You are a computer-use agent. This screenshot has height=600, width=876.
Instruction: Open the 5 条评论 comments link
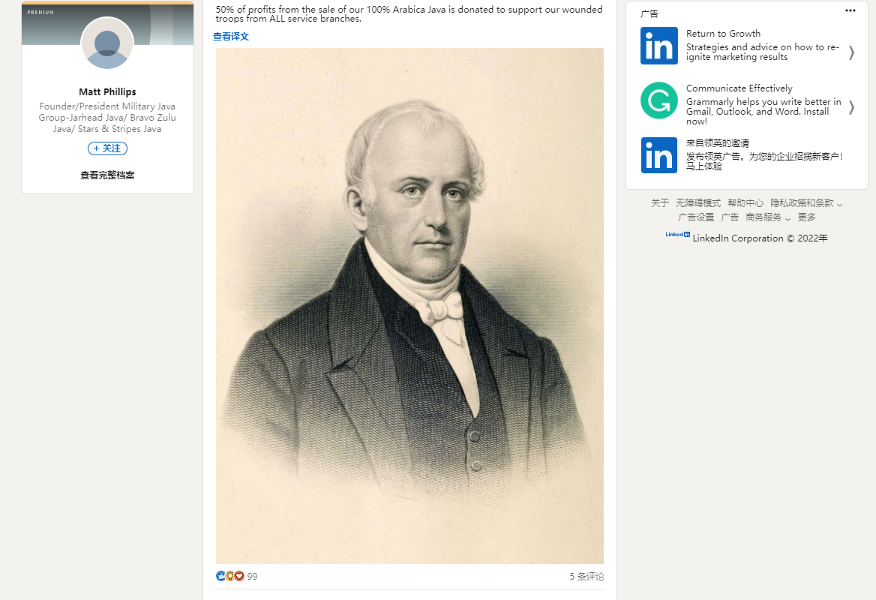[x=586, y=576]
